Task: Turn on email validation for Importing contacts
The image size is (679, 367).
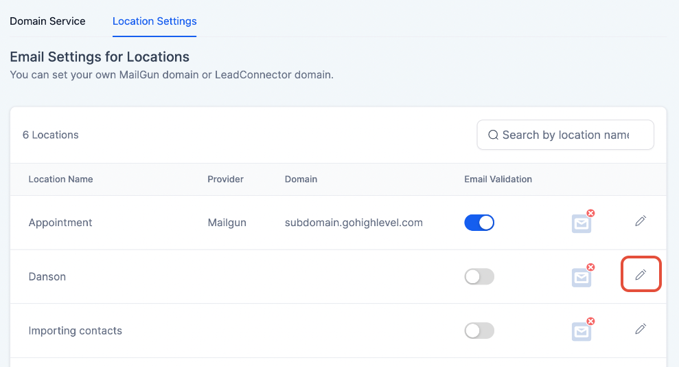Action: point(479,331)
